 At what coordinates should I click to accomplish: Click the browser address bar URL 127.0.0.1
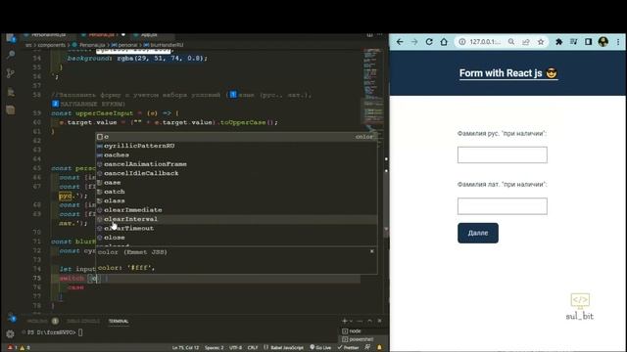(x=485, y=41)
